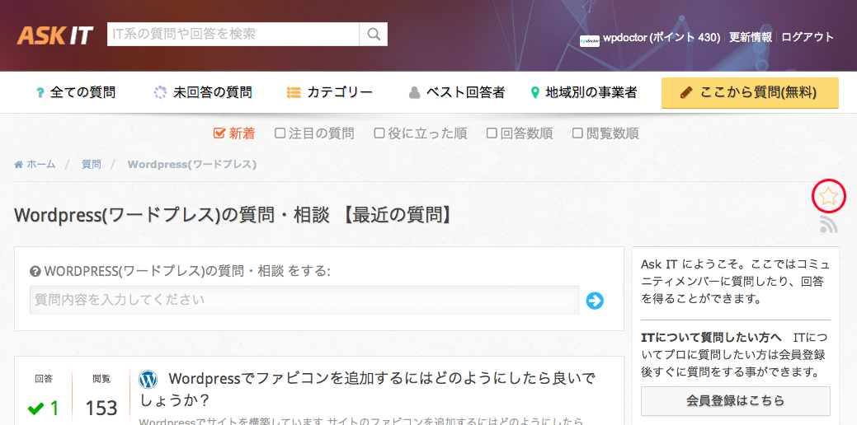Go to 質問 breadcrumb link
857x425 pixels.
[x=92, y=164]
